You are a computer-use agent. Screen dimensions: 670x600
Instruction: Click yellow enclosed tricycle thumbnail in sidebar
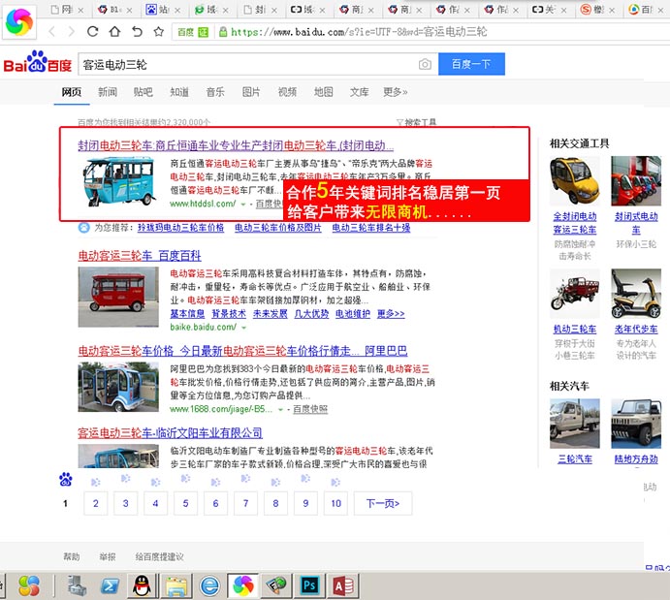tap(574, 181)
